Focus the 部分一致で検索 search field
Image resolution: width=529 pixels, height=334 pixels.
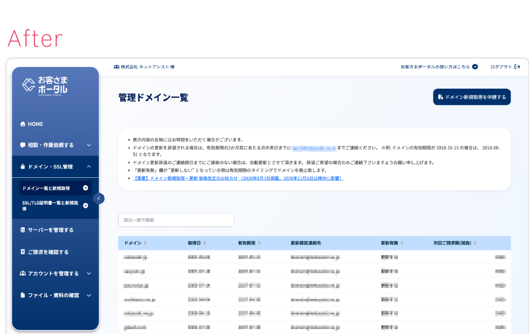pyautogui.click(x=176, y=220)
